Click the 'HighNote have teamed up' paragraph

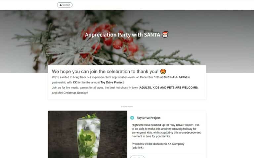click(166, 131)
